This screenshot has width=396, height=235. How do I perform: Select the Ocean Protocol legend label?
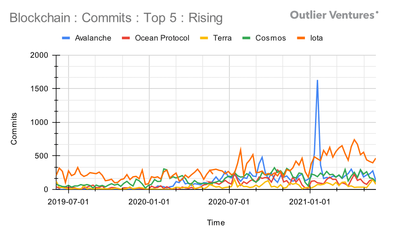(x=162, y=38)
